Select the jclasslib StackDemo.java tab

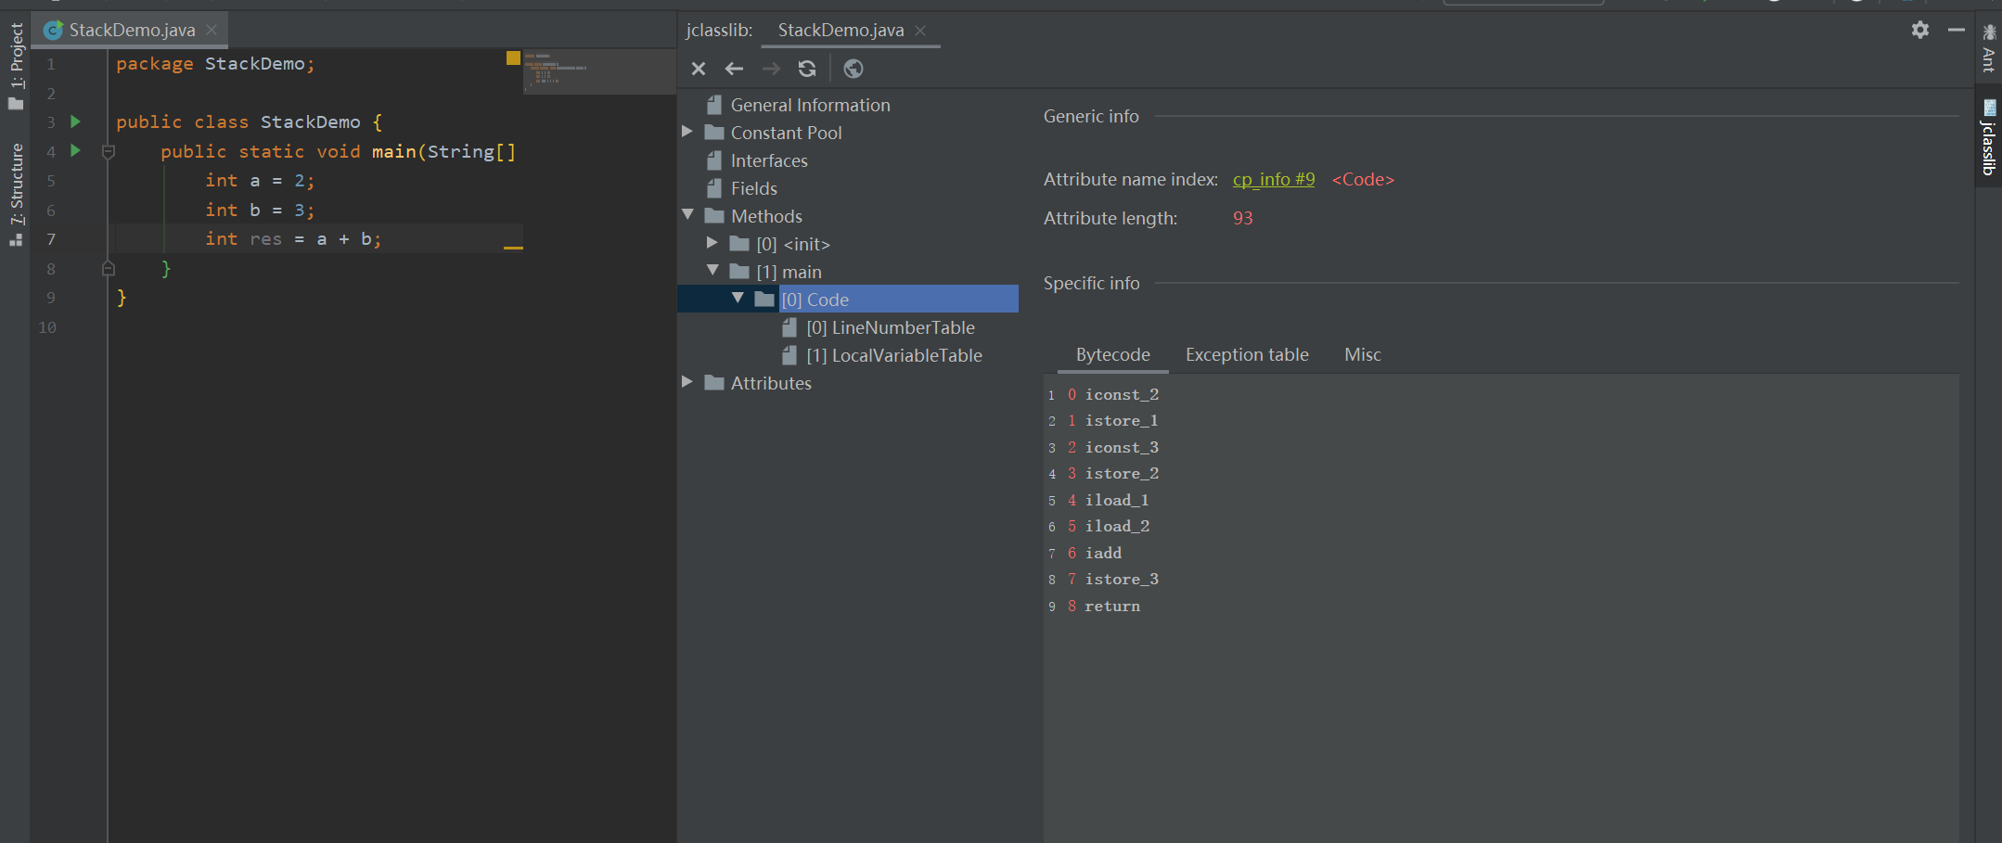(841, 30)
